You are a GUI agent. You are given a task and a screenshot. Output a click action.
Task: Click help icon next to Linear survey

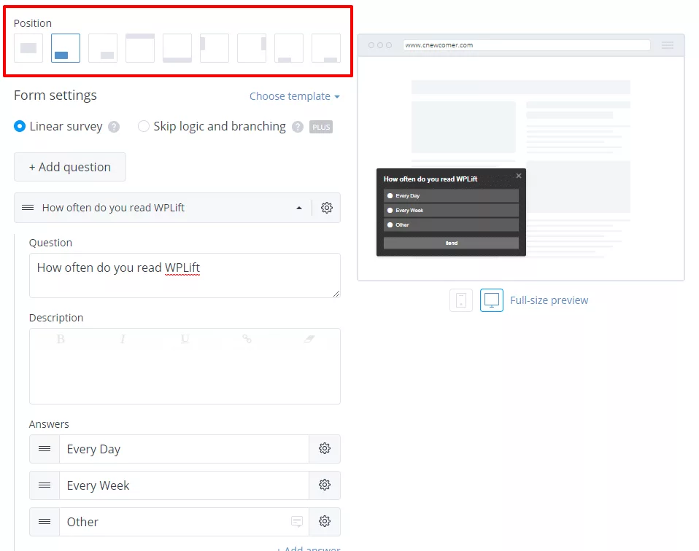[x=114, y=127]
